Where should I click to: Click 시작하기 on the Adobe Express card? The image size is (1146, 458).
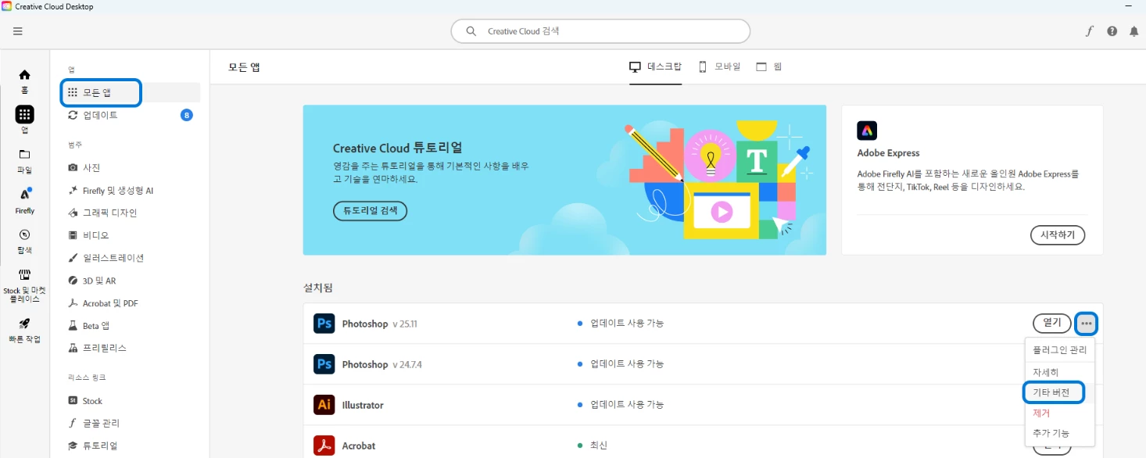click(1057, 234)
